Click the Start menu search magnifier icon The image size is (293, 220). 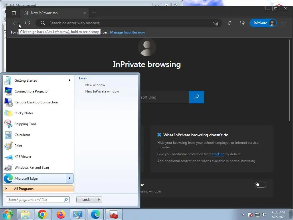click(66, 200)
